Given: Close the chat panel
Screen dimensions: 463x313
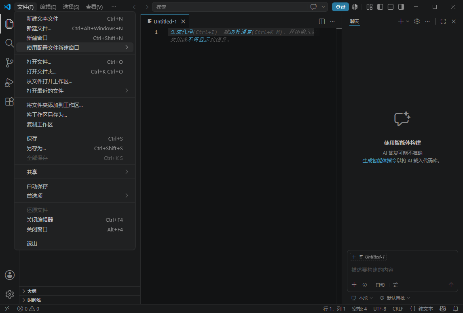Looking at the screenshot, I should pyautogui.click(x=454, y=21).
